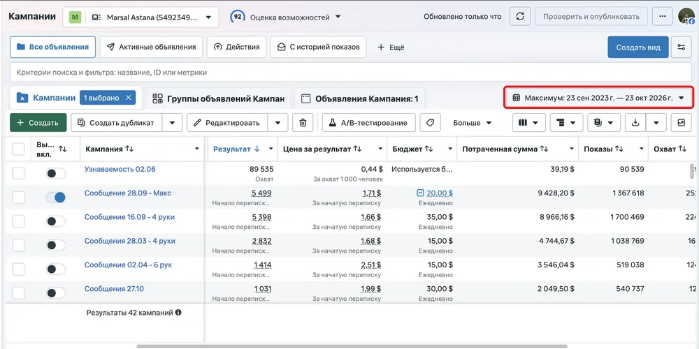Image resolution: width=699 pixels, height=349 pixels.
Task: Focus the search and filter criteria field
Action: coord(350,72)
